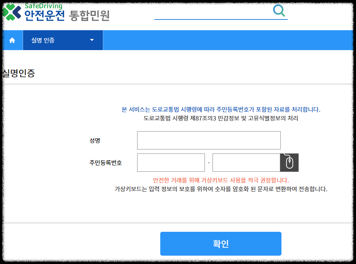Click the blue 본 서비스는 도로교통법 notice text
356x264 pixels.
point(221,110)
